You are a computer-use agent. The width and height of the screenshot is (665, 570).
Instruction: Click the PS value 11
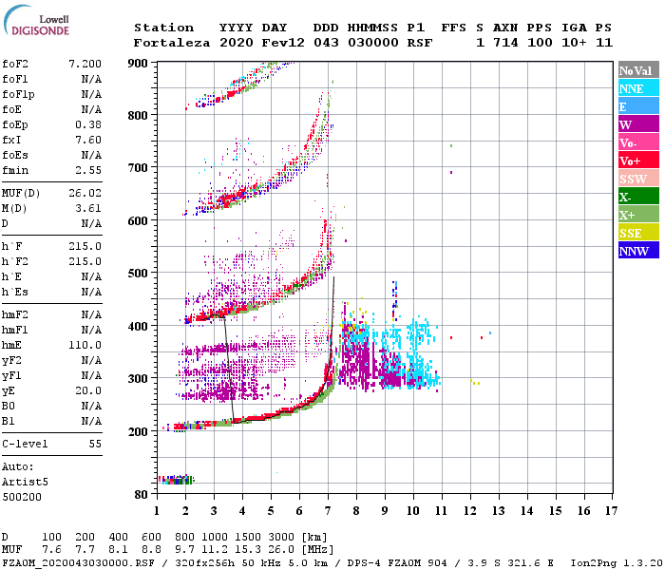pyautogui.click(x=604, y=43)
